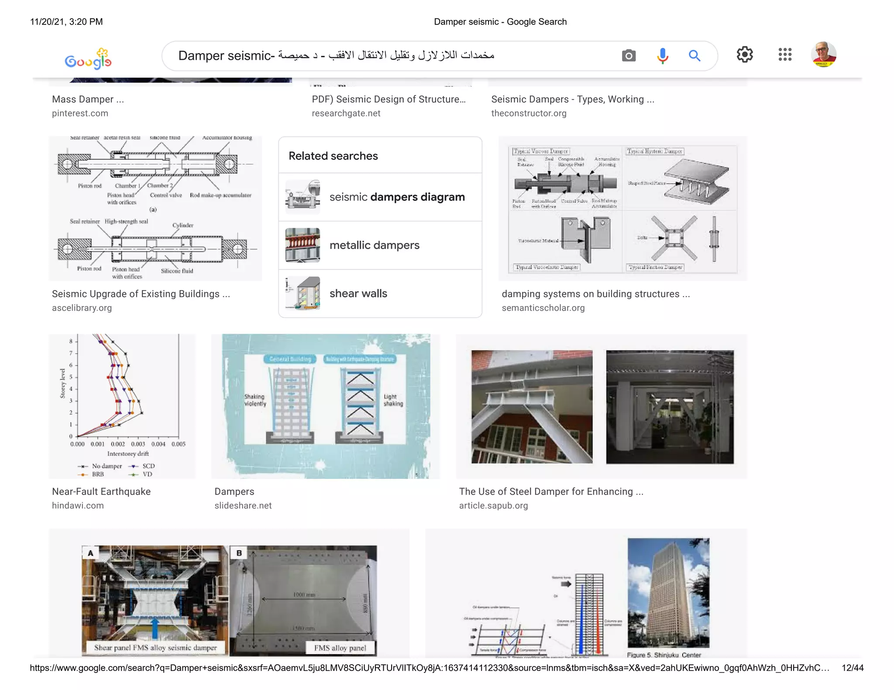Click the seismic dampers diagram thumbnail icon
Screen dimensions: 894x690
coord(303,197)
